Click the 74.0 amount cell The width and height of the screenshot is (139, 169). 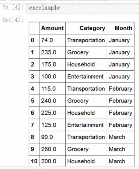52,40
